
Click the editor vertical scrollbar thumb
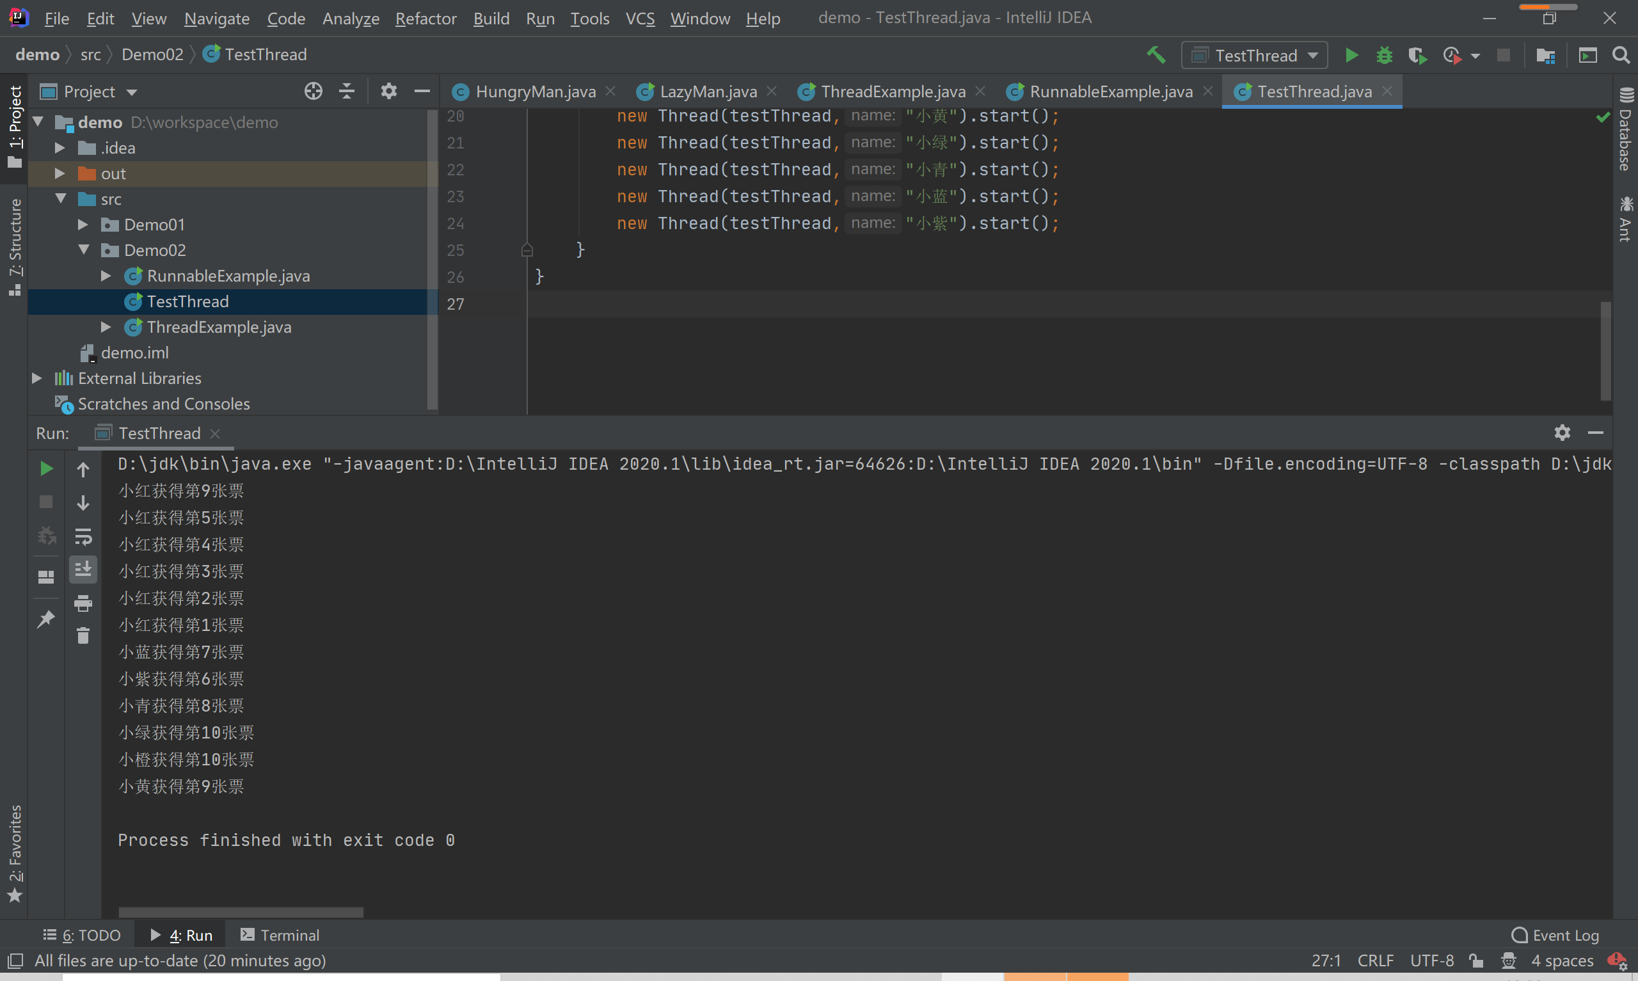[1605, 352]
